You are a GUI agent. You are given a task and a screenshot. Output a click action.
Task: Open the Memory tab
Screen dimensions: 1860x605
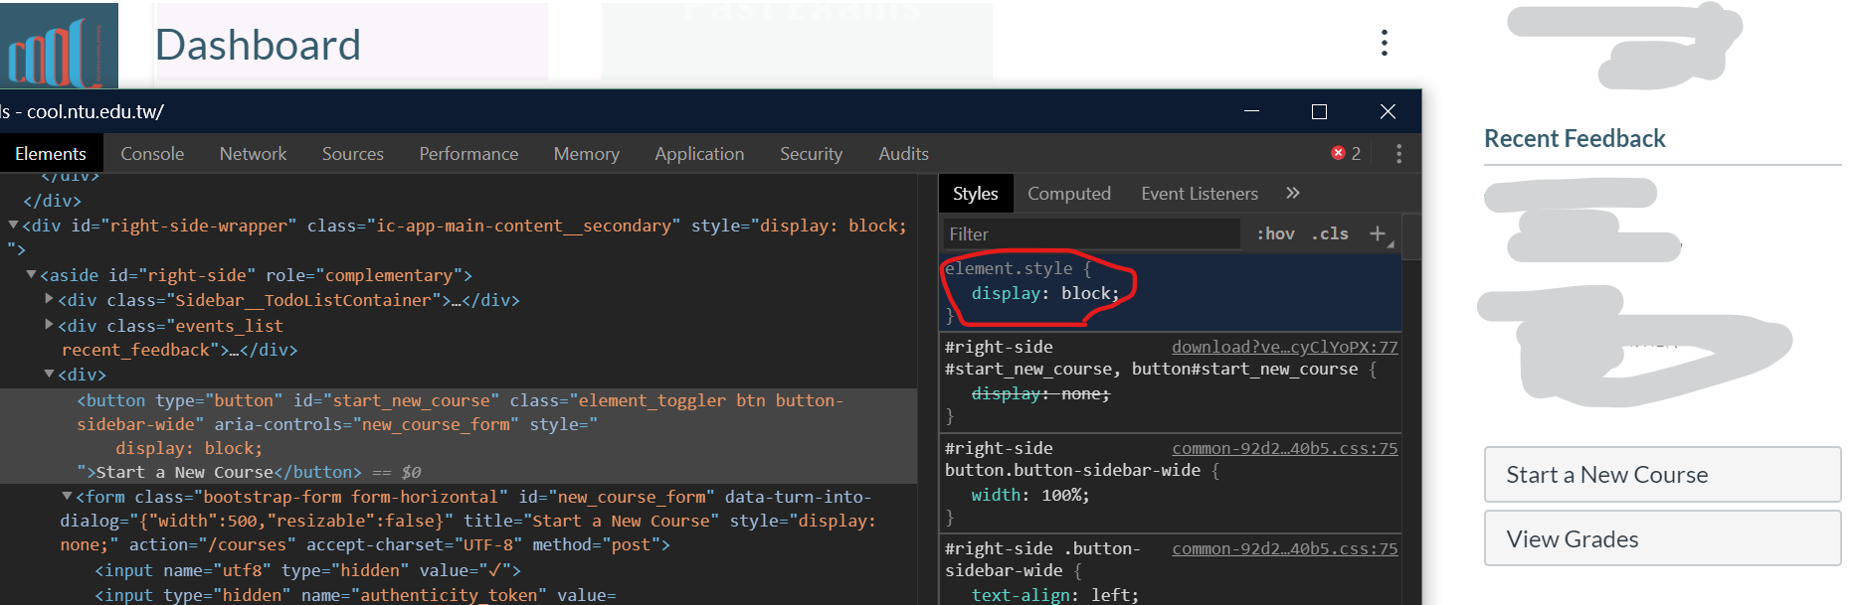tap(586, 154)
